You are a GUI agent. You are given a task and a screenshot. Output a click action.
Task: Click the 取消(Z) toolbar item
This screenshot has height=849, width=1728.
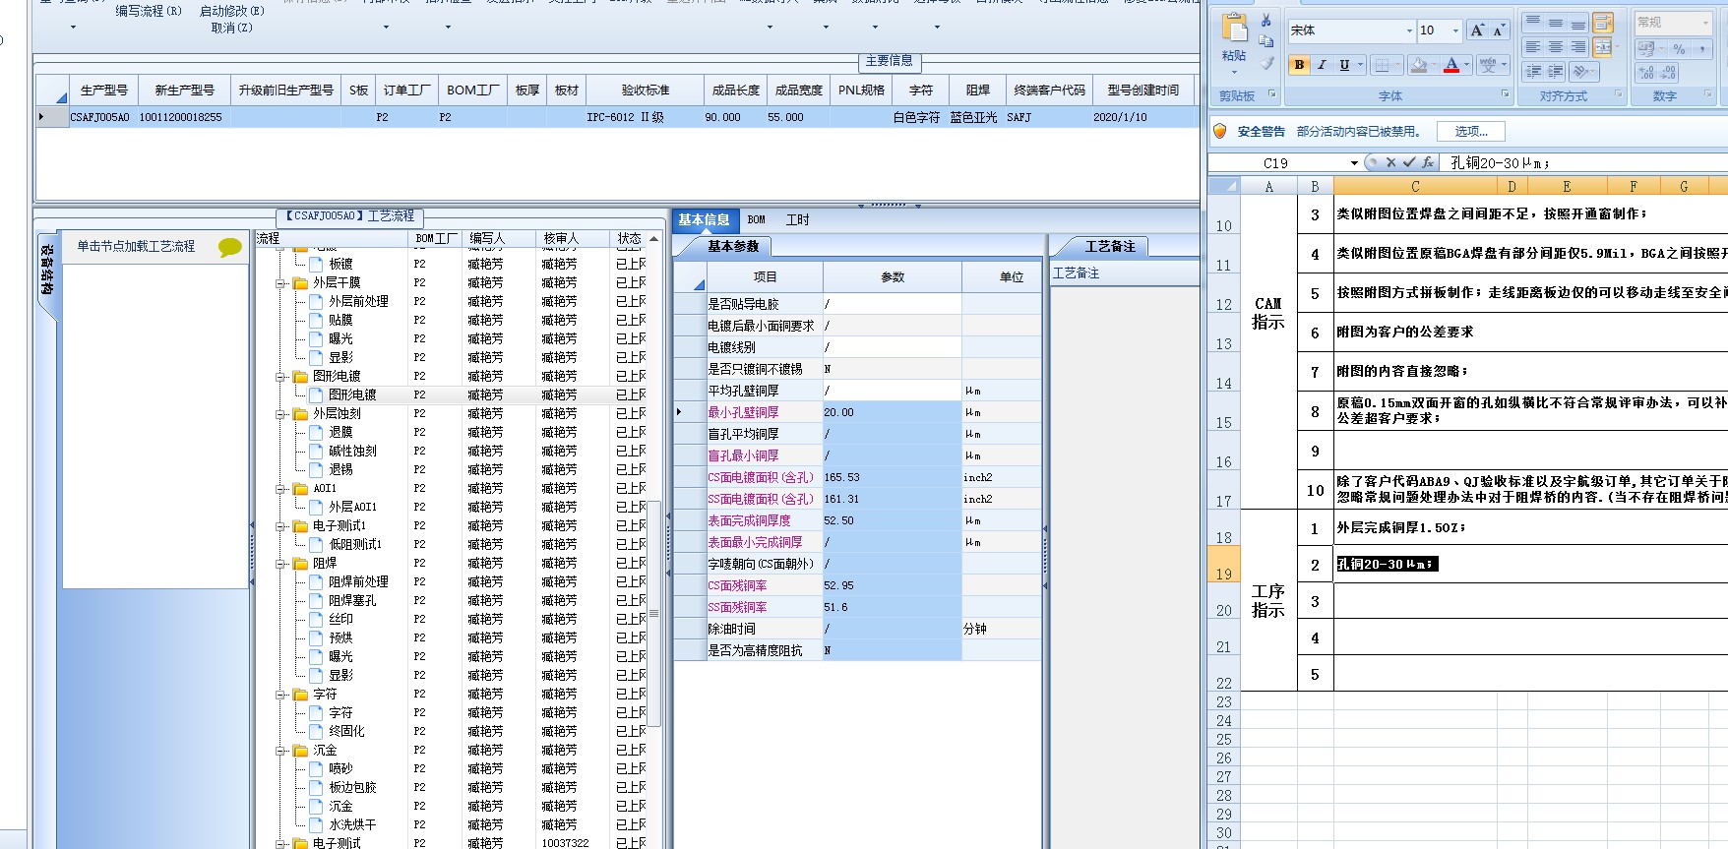pos(232,28)
